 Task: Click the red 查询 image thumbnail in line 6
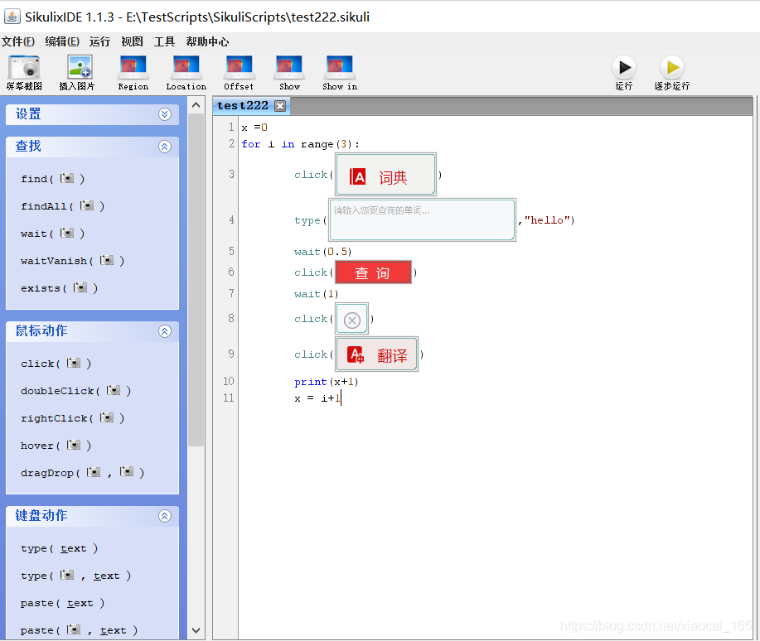373,272
